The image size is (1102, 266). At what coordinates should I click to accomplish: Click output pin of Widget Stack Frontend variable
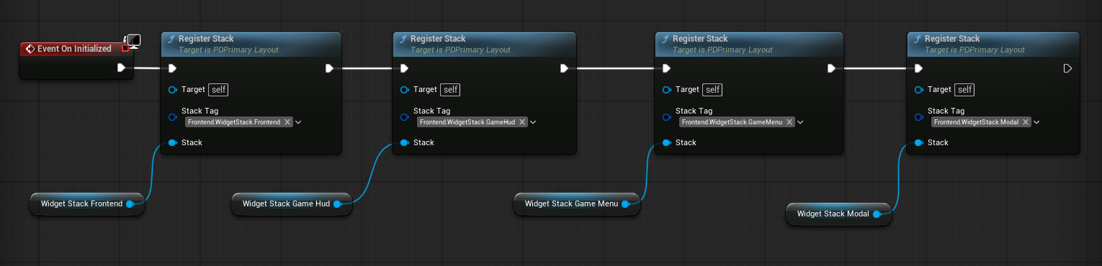tap(130, 204)
